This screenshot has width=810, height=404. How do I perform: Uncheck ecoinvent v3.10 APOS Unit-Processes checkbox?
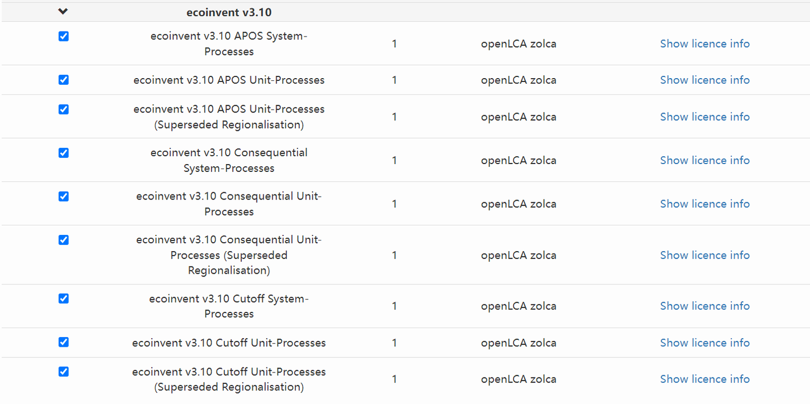tap(64, 80)
